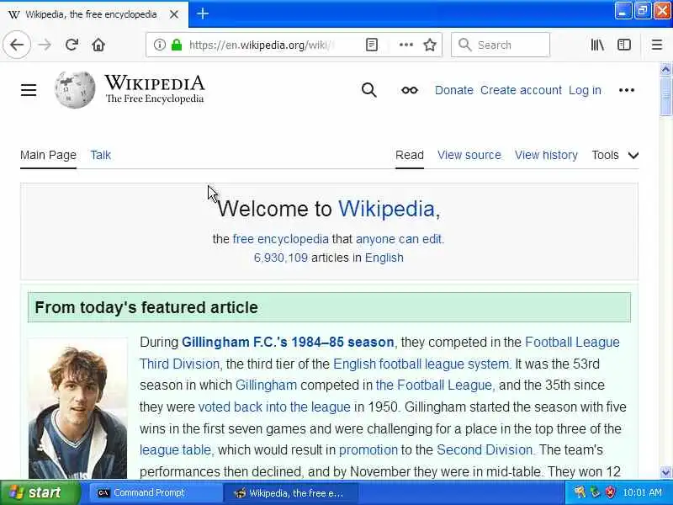
Task: Follow the anyone can edit link
Action: [x=398, y=239]
